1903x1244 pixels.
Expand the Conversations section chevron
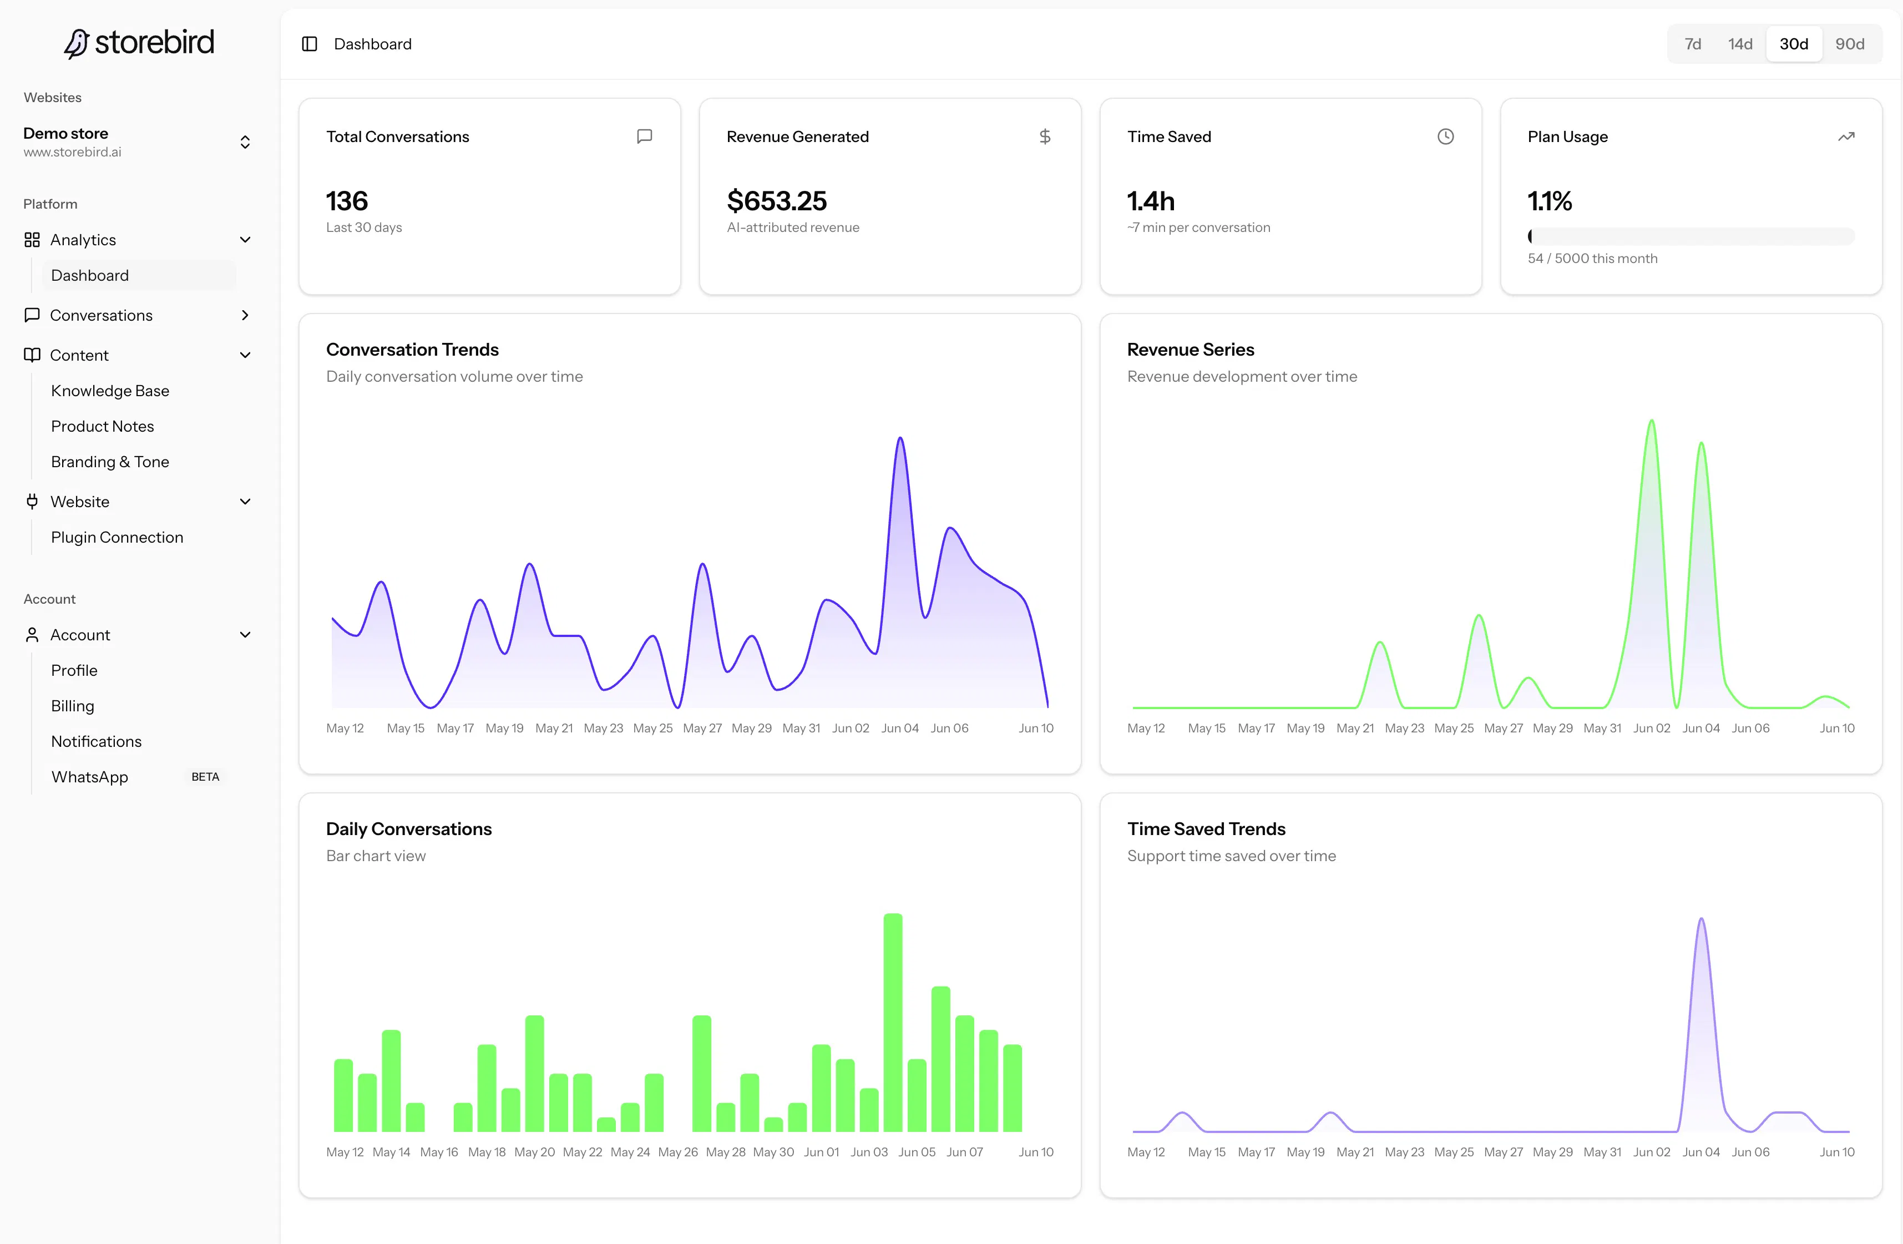(x=245, y=315)
